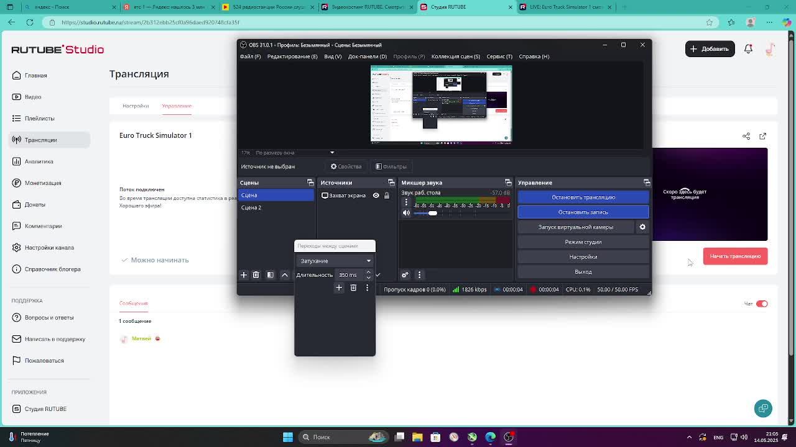Hide the Захват экрана source with the eye icon
This screenshot has height=447, width=796.
tap(376, 196)
